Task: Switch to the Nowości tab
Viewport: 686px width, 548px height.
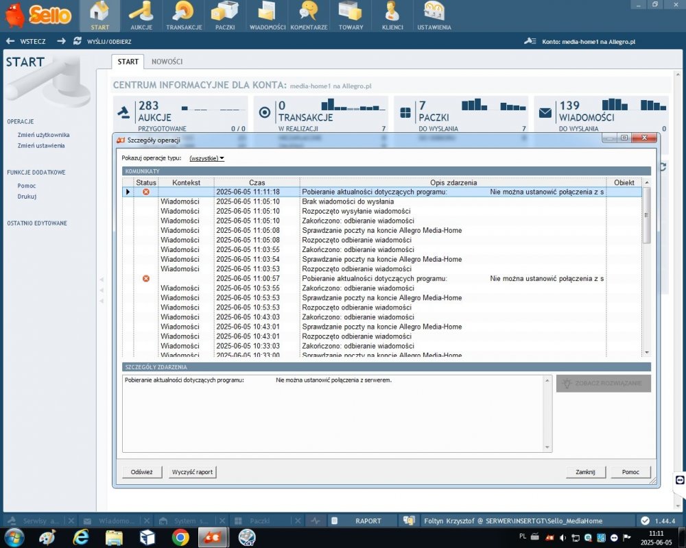Action: 167,62
